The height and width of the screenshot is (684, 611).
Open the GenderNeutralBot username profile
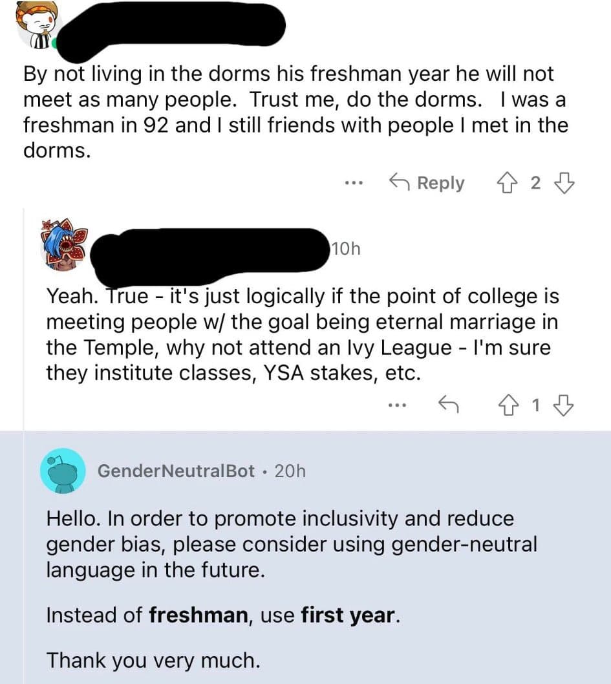coord(176,471)
